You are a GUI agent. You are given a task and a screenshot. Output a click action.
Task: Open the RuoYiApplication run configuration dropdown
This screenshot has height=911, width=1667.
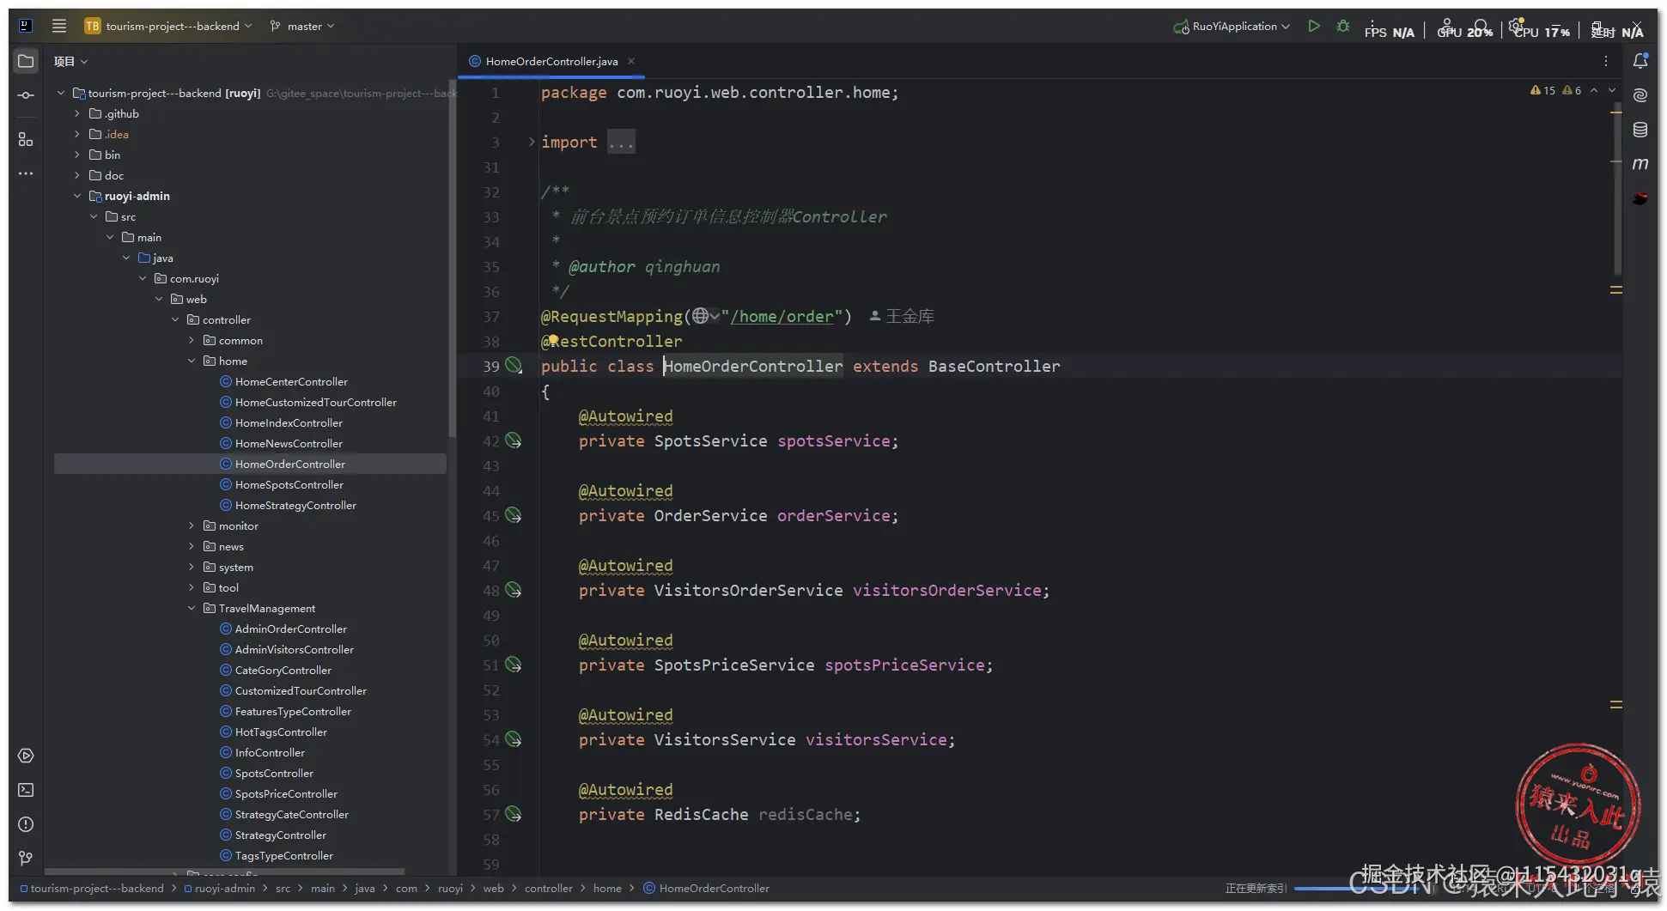(1232, 26)
